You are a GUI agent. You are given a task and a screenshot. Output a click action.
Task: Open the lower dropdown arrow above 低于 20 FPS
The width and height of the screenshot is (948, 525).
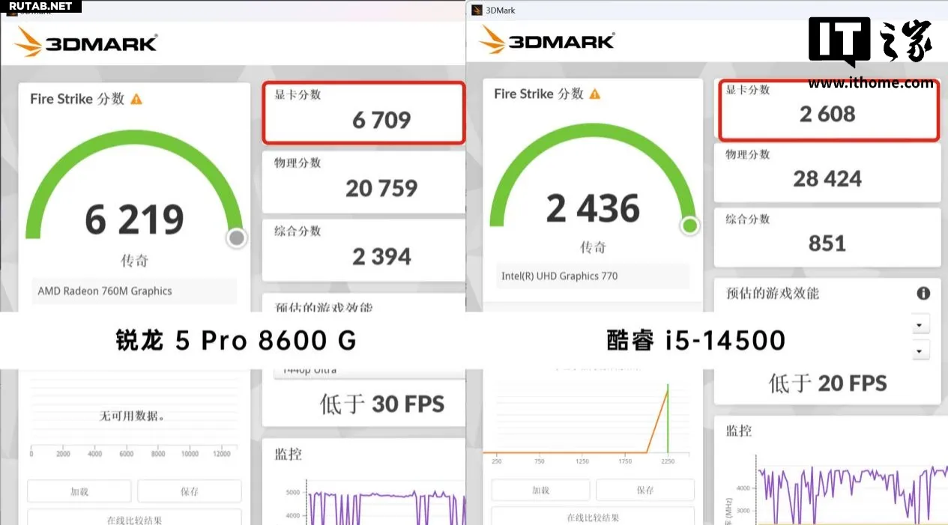coord(921,350)
